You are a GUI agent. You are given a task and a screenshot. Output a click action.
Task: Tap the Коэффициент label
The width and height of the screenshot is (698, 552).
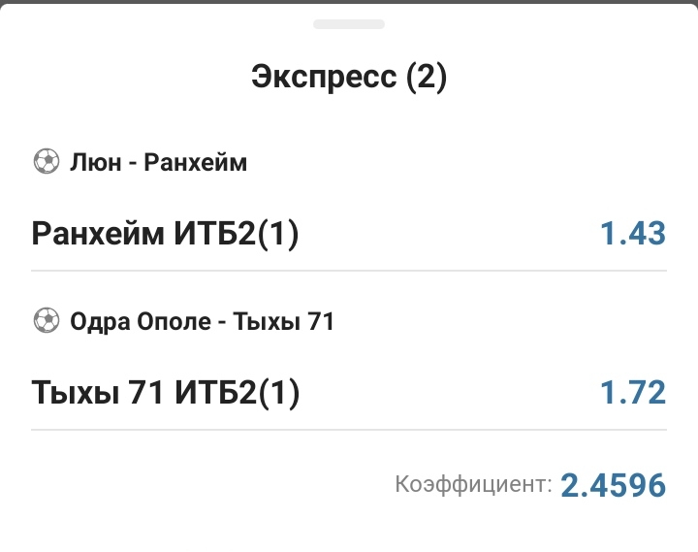[473, 484]
